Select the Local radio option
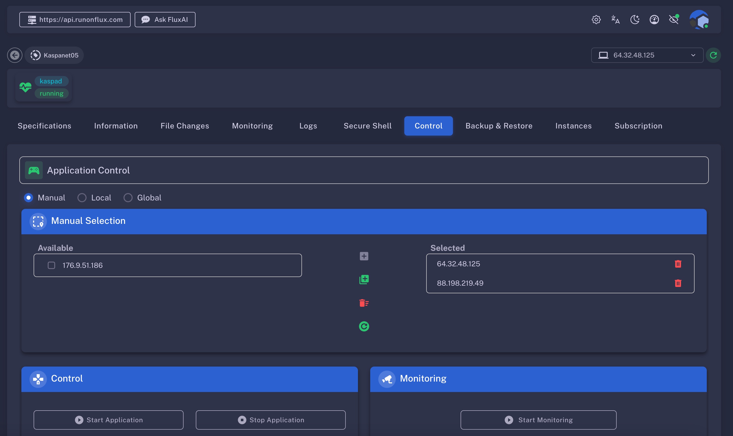733x436 pixels. 82,198
